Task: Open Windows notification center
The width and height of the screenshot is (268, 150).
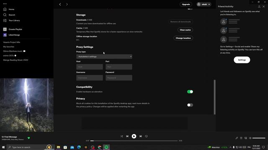Action: (263, 147)
